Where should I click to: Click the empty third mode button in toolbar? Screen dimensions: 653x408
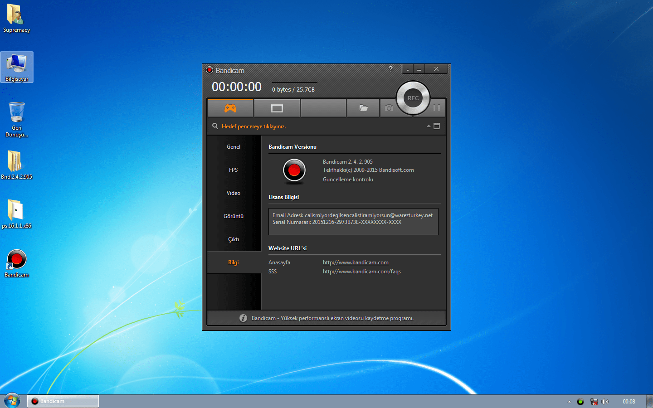pos(323,108)
